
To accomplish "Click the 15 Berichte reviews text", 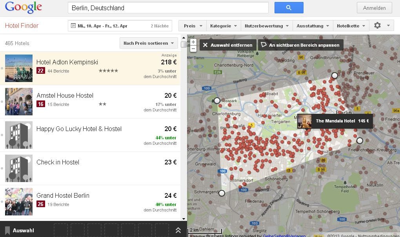I will tap(58, 105).
